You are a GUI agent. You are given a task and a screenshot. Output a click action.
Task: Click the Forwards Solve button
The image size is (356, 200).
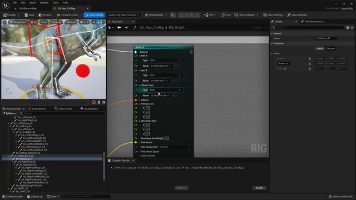coord(68,15)
